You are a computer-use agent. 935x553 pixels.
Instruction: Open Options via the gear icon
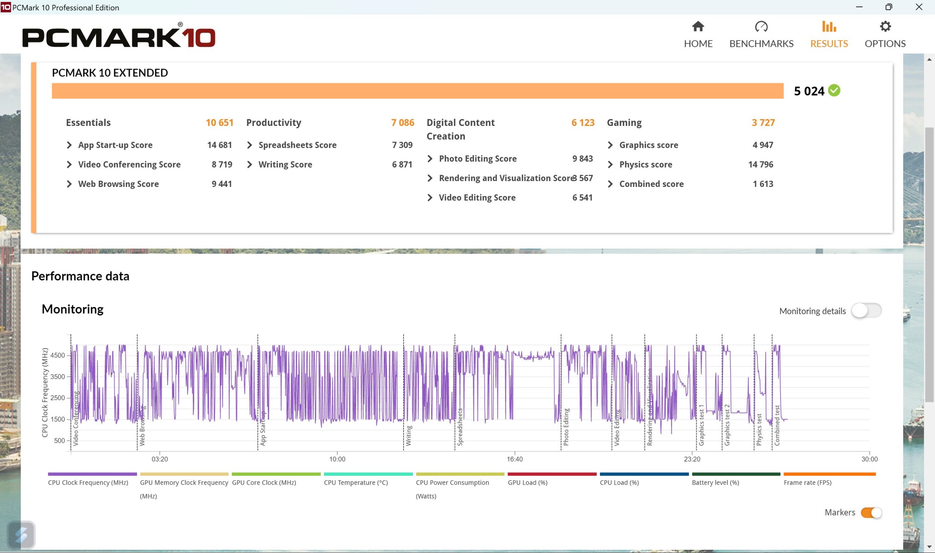tap(885, 26)
